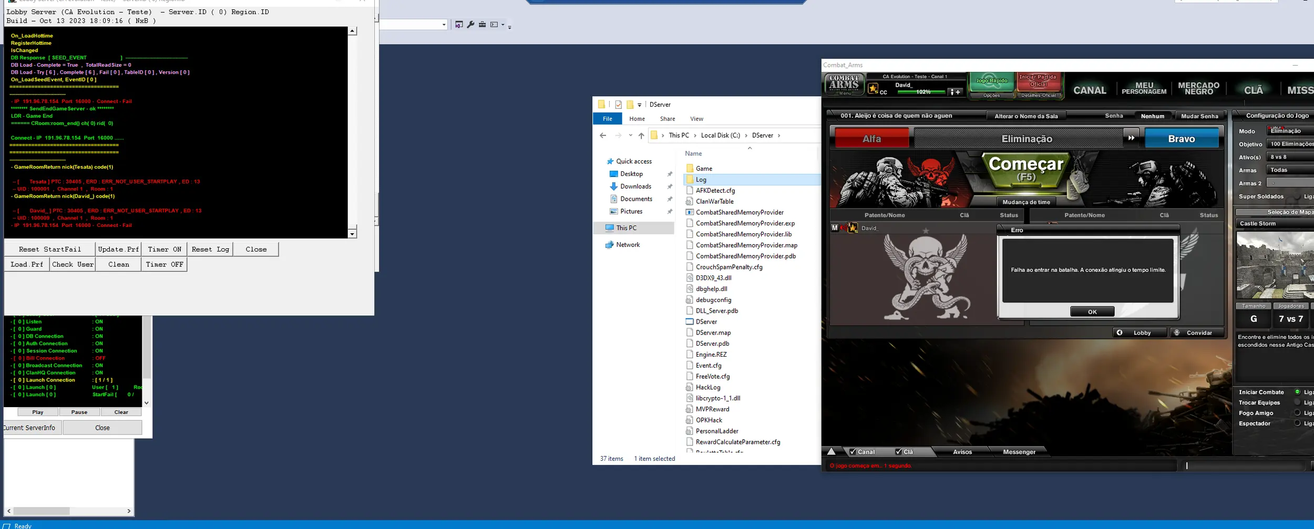
Task: Enable Fogo Amigo option
Action: [1297, 413]
